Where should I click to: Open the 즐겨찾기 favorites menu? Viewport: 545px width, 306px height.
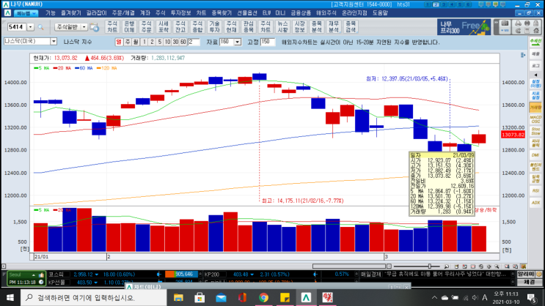pos(71,13)
